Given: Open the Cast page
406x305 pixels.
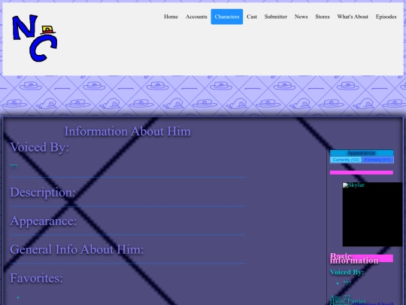Looking at the screenshot, I should point(252,17).
